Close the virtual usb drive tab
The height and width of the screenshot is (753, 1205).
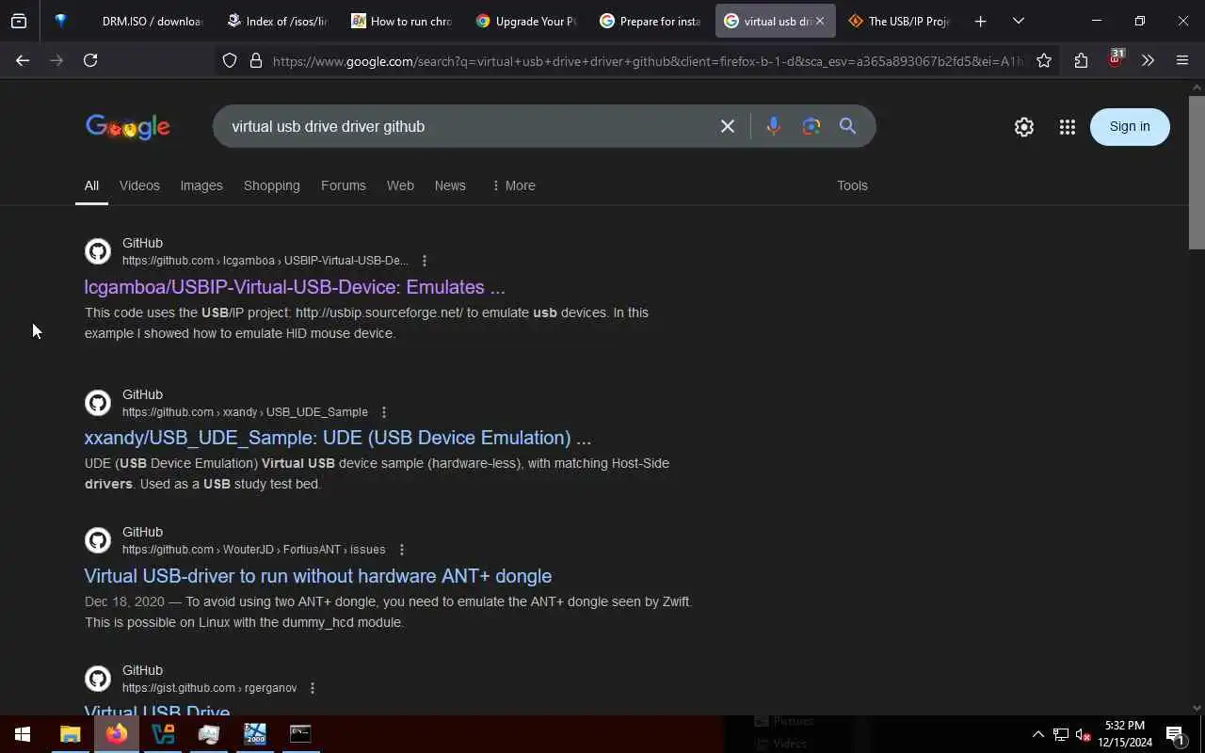tap(819, 21)
